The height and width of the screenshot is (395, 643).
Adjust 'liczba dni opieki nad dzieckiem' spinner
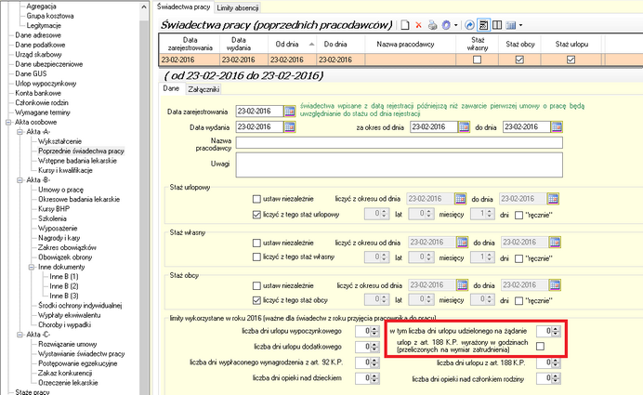(374, 378)
